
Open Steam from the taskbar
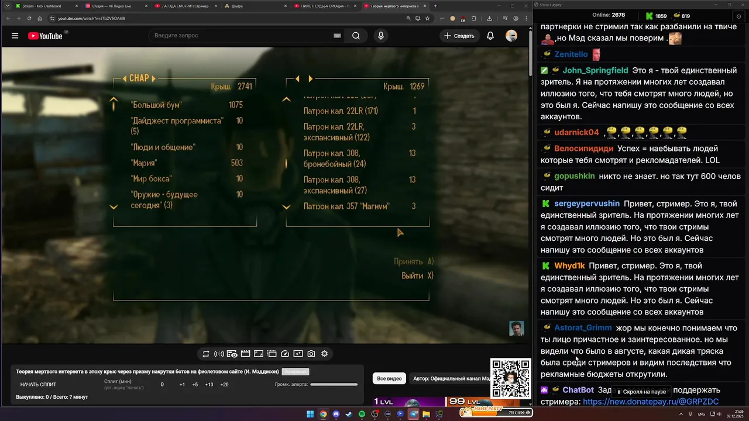349,414
